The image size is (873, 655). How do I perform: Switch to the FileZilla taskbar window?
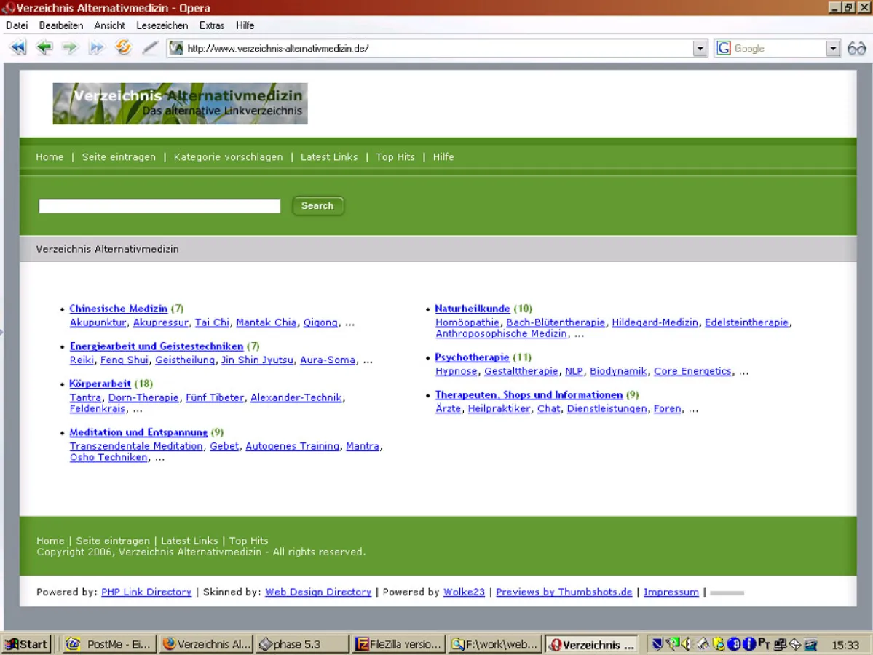click(398, 644)
